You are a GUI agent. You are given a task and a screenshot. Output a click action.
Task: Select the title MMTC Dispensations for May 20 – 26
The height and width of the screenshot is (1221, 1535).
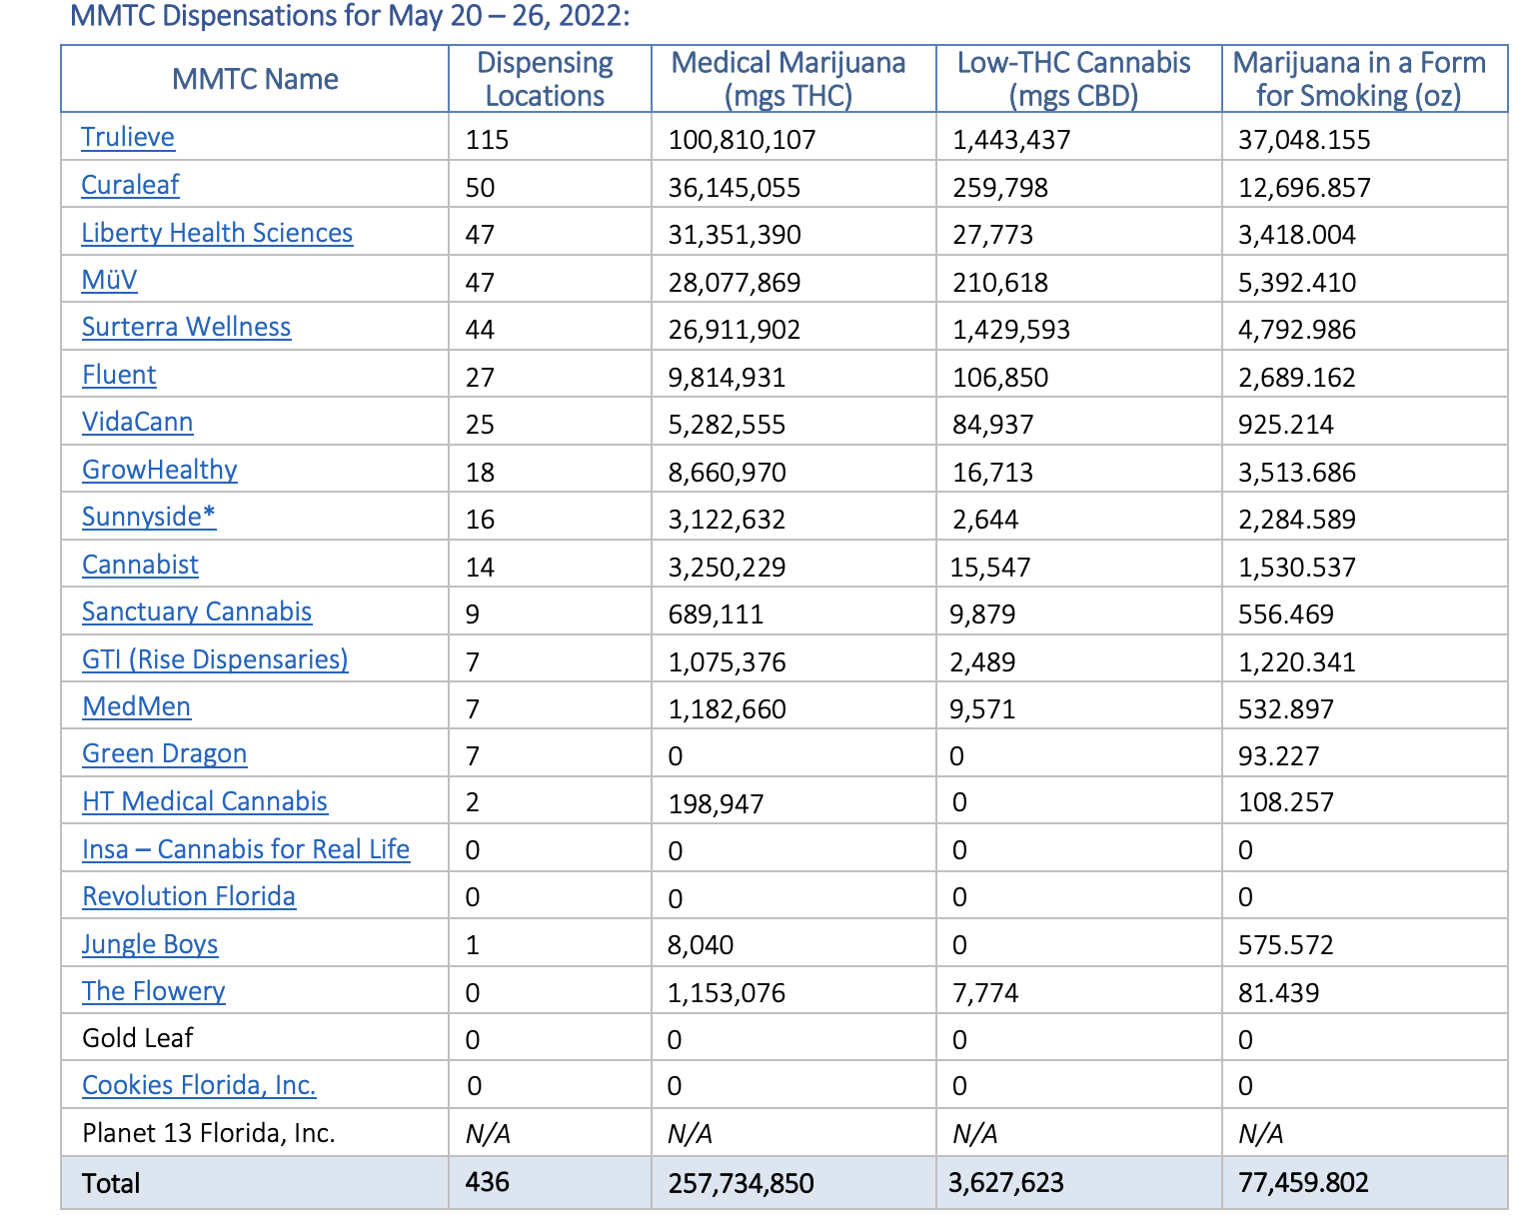351,16
